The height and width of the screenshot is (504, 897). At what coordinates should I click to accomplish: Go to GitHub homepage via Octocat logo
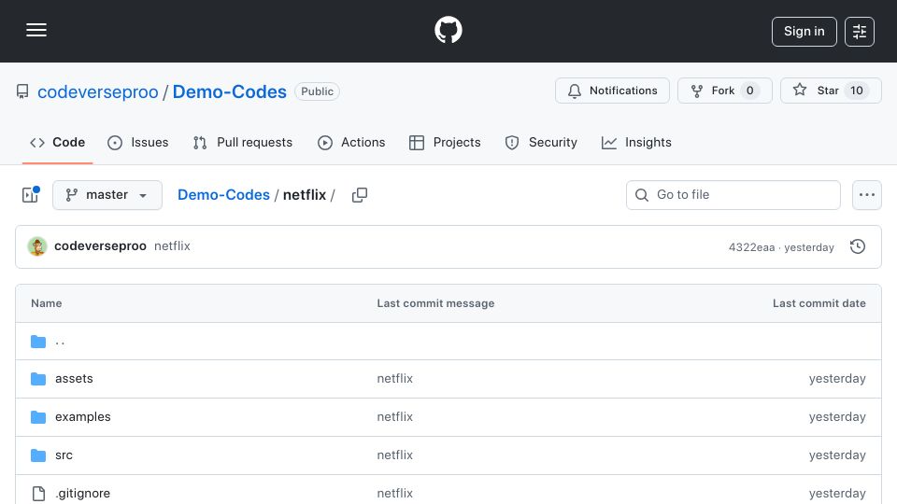tap(448, 30)
